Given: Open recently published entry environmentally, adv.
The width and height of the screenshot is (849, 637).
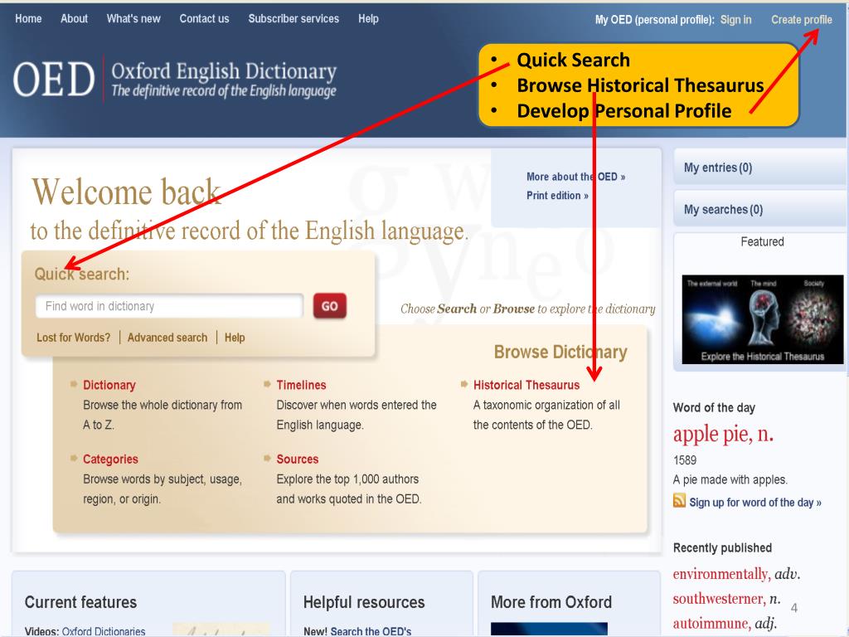Looking at the screenshot, I should point(736,574).
